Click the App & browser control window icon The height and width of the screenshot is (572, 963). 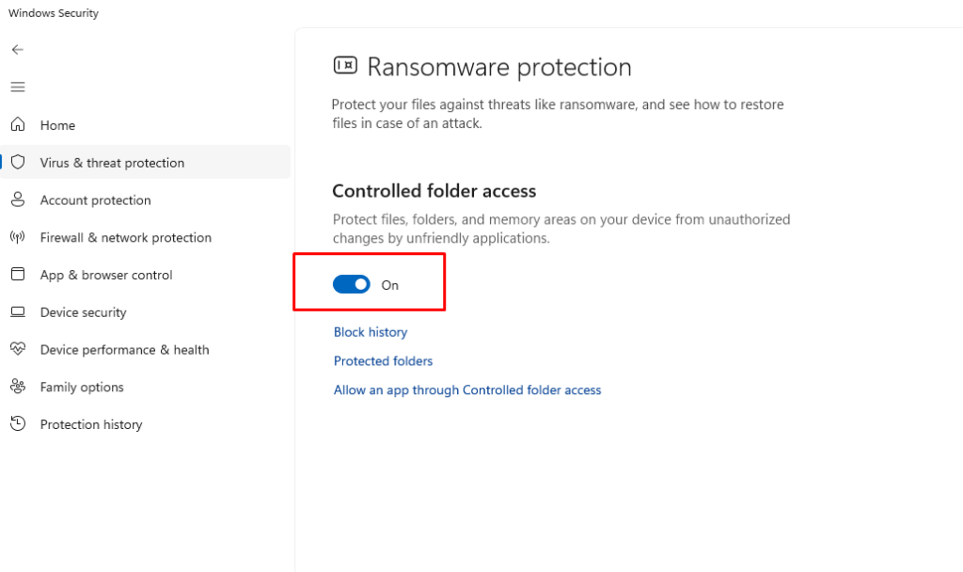point(17,275)
